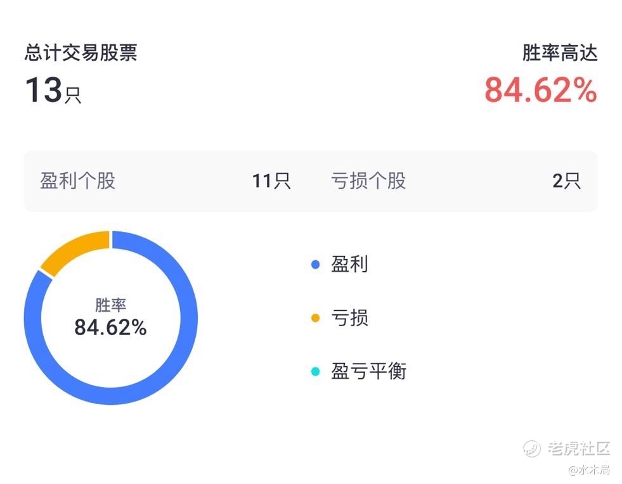The width and height of the screenshot is (622, 484).
Task: Open the 亏损个股 label
Action: 368,181
